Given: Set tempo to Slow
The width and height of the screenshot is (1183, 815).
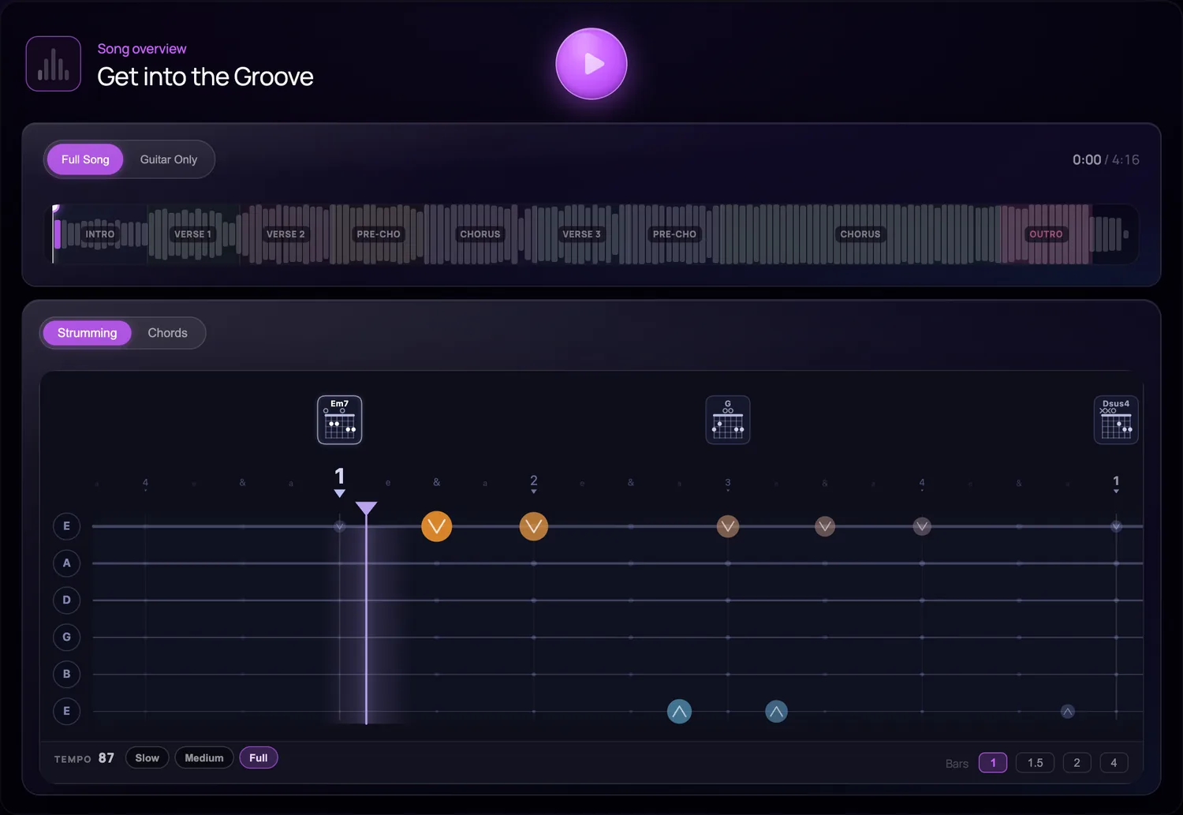Looking at the screenshot, I should (x=147, y=758).
